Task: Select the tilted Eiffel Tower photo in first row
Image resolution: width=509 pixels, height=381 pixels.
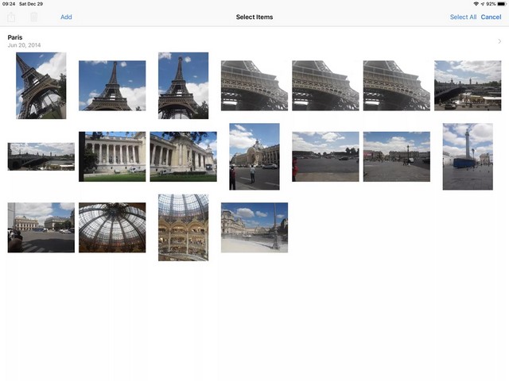Action: click(41, 86)
